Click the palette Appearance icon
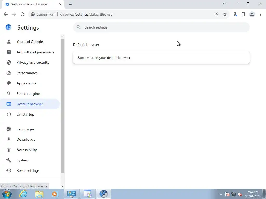The width and height of the screenshot is (266, 199). tap(9, 83)
